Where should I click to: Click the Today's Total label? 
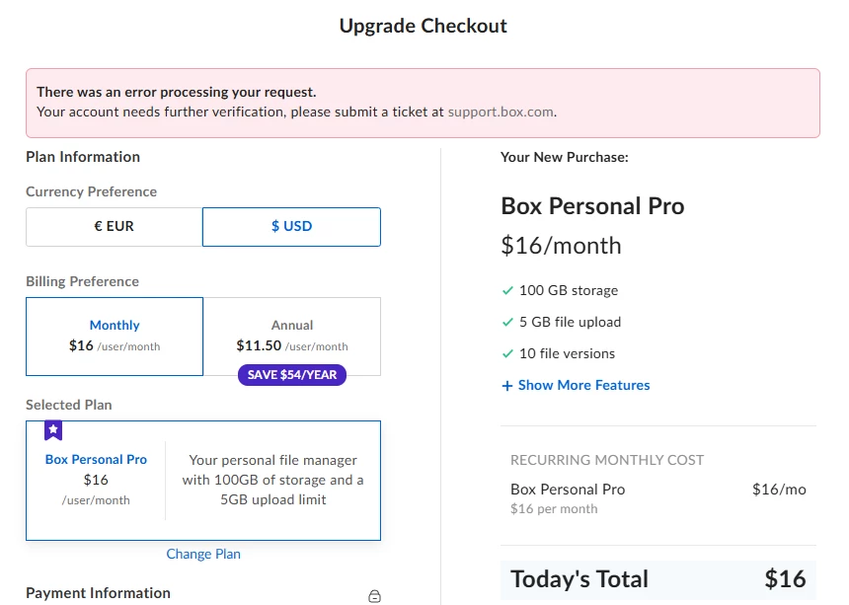click(579, 579)
